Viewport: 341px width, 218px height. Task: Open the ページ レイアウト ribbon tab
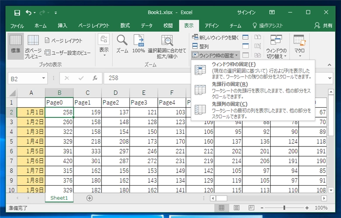click(94, 26)
